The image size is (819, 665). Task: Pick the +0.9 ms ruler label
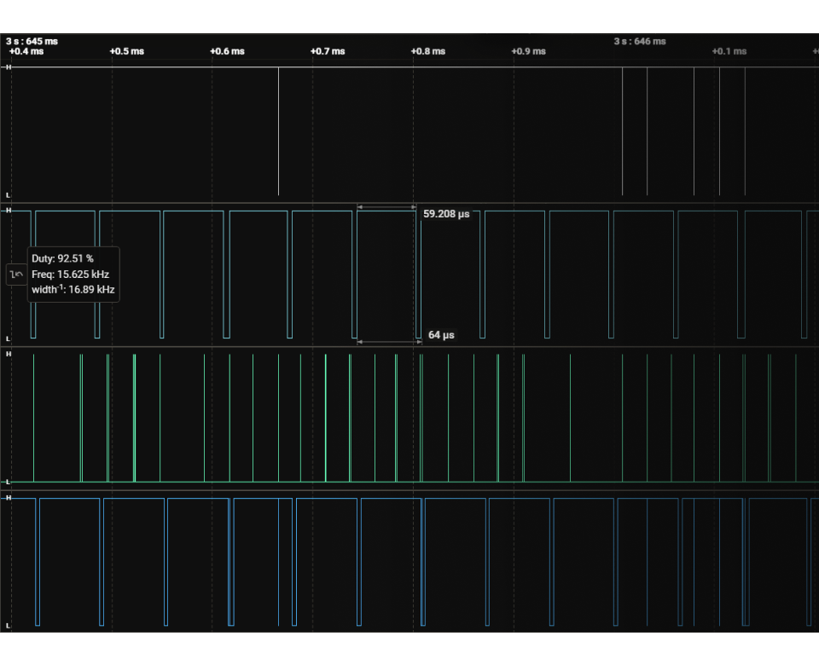coord(528,51)
